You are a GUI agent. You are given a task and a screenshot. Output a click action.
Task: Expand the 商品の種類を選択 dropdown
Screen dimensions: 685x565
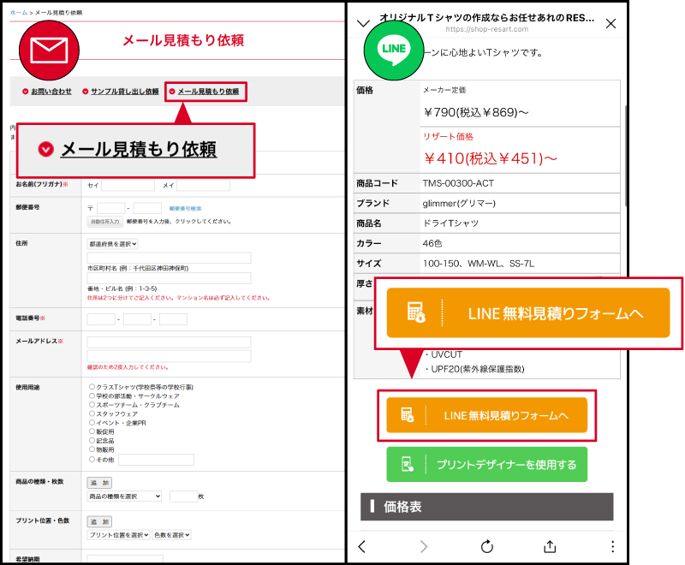point(124,495)
